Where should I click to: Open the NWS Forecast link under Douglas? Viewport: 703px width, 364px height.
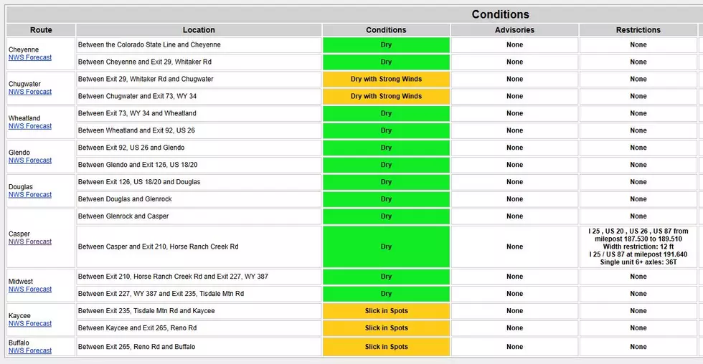coord(30,194)
